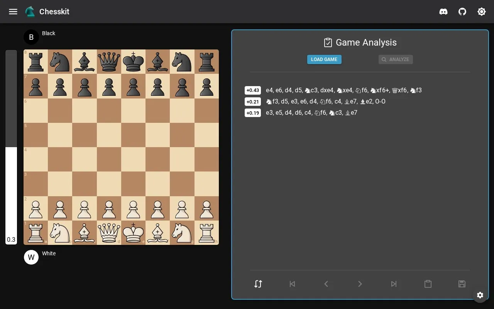This screenshot has width=494, height=309.
Task: Select the white knight on g1
Action: 182,233
